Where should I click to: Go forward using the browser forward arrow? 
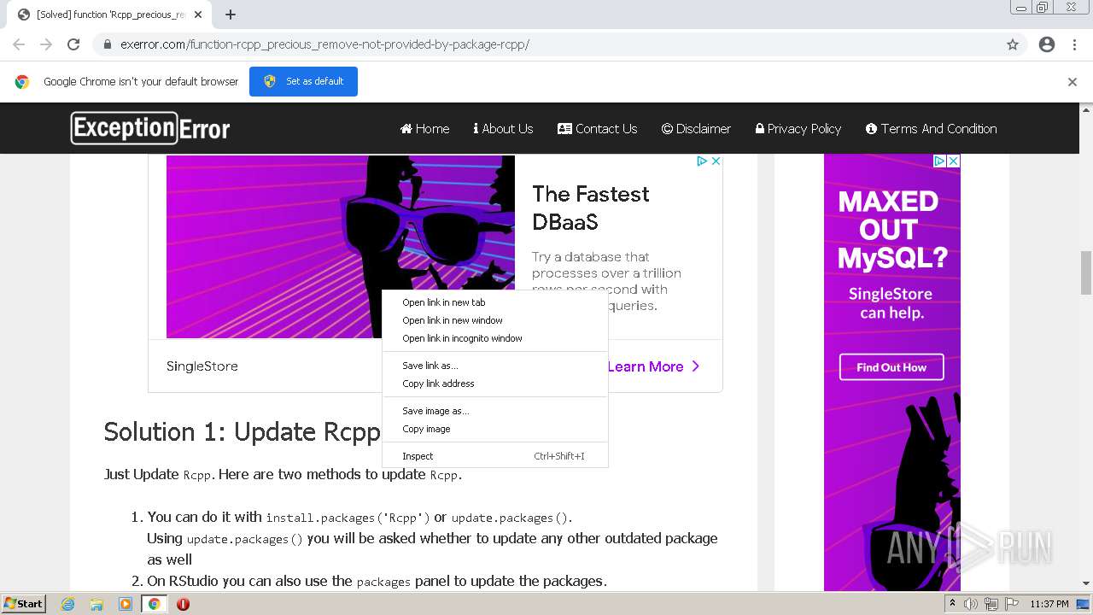click(46, 44)
